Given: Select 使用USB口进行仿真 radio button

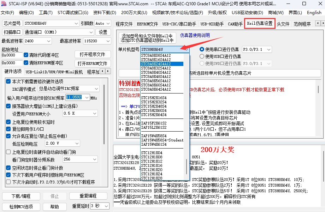Looking at the screenshot, I should [202, 56].
